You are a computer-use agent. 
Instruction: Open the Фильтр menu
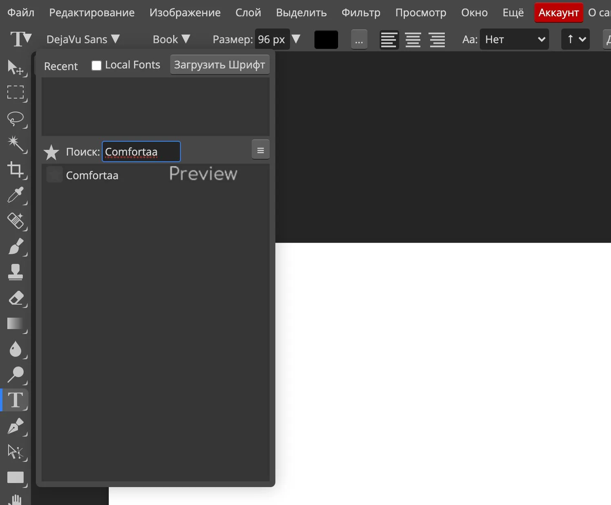pos(361,13)
